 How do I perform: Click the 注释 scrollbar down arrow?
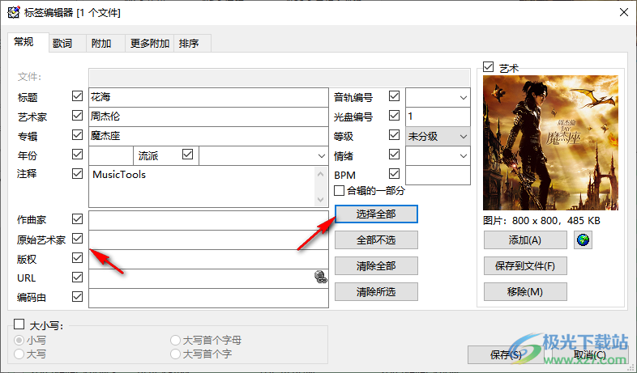(321, 200)
